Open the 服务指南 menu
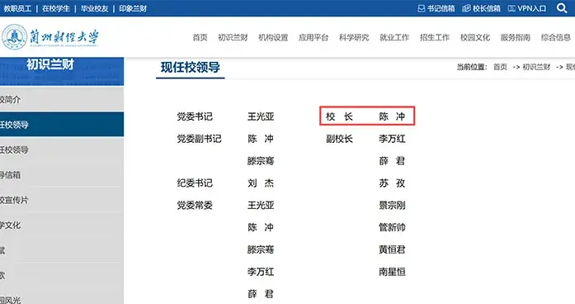This screenshot has height=304, width=575. [516, 37]
